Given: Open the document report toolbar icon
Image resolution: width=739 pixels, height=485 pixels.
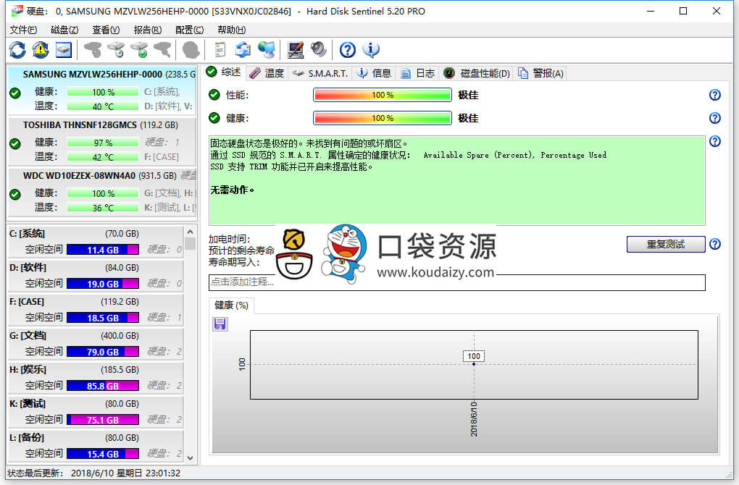Looking at the screenshot, I should coord(220,49).
